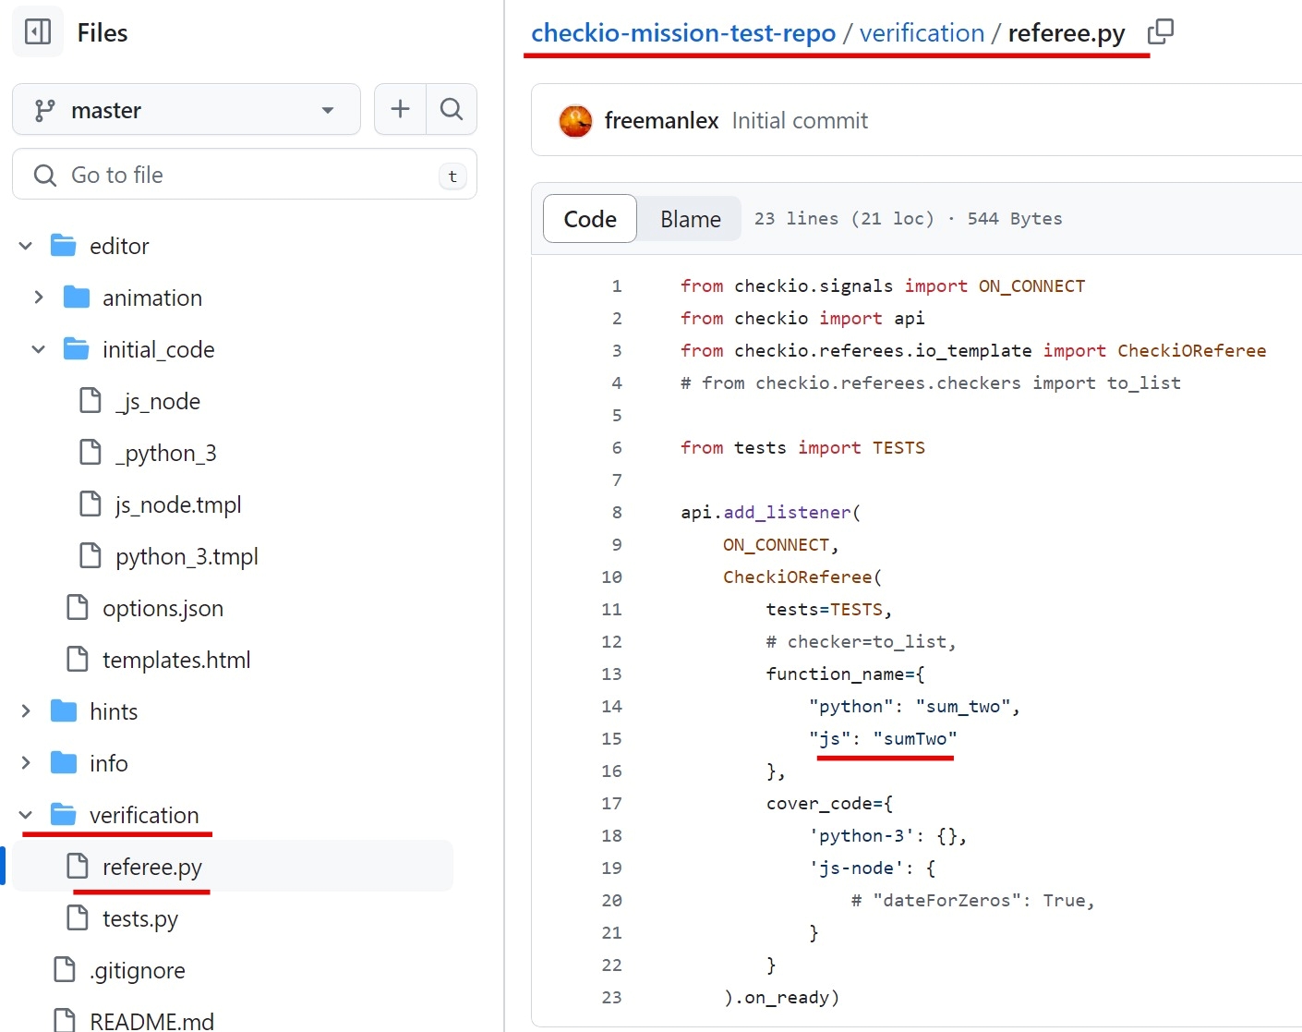Switch to the Blame tab
This screenshot has height=1032, width=1302.
point(691,219)
